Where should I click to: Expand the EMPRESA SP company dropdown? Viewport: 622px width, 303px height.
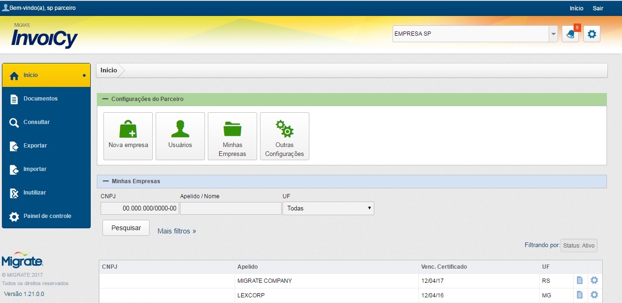(x=553, y=34)
